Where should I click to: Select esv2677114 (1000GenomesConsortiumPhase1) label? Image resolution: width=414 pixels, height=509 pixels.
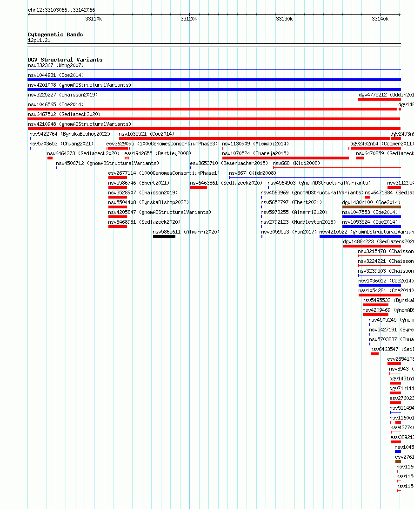click(x=164, y=173)
